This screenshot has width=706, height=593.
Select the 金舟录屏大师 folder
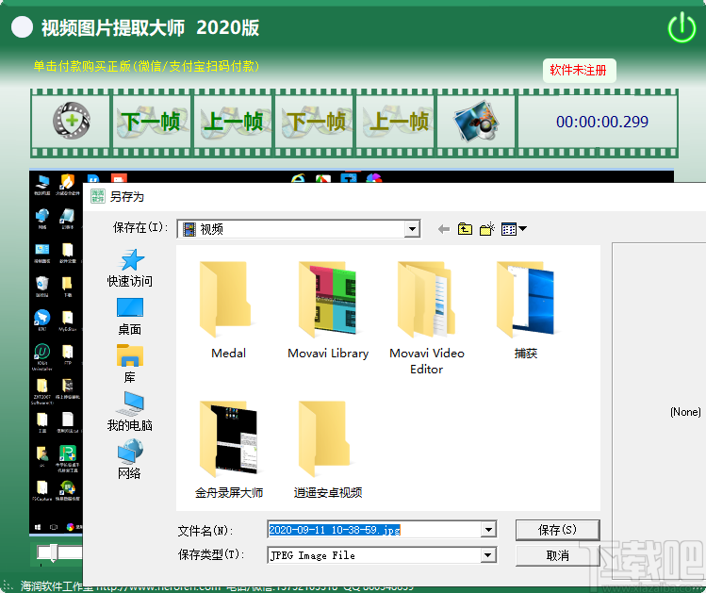point(228,450)
